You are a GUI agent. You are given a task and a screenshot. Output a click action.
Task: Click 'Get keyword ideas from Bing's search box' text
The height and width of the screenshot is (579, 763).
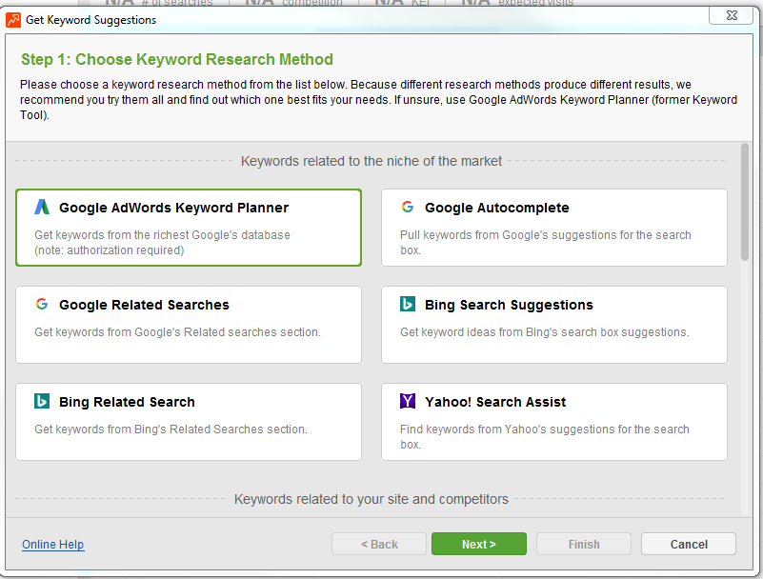[x=545, y=332]
